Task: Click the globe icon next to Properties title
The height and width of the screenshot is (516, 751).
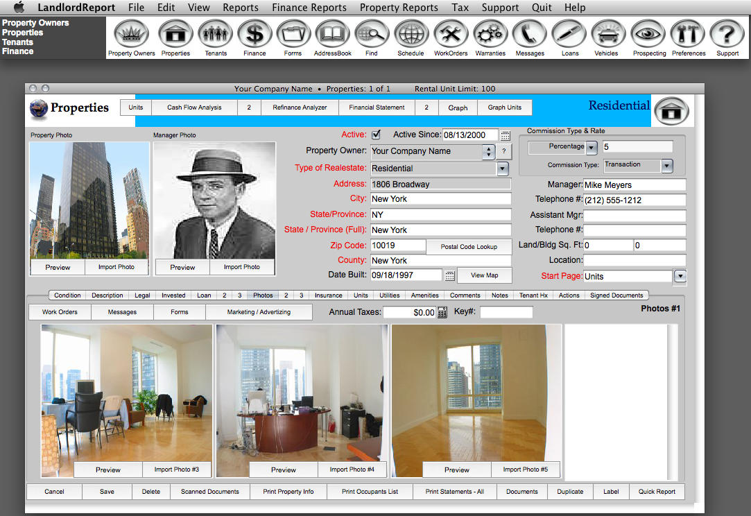Action: pos(38,108)
